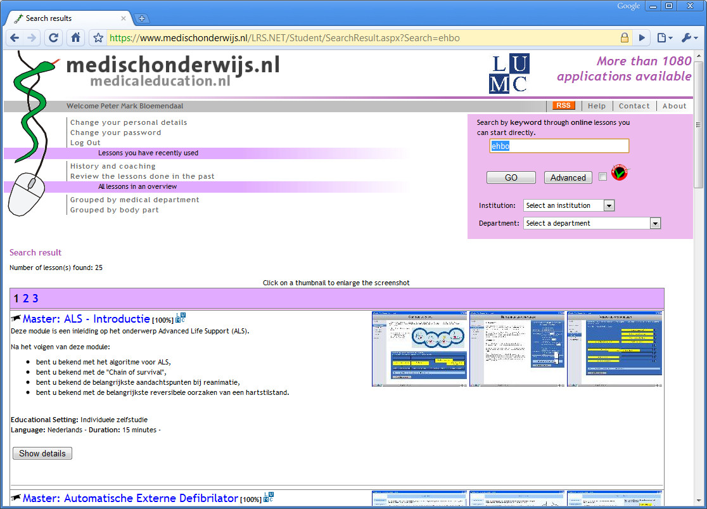Viewport: 707px width, 509px height.
Task: Click the All lessons in an overview heading
Action: click(x=137, y=186)
